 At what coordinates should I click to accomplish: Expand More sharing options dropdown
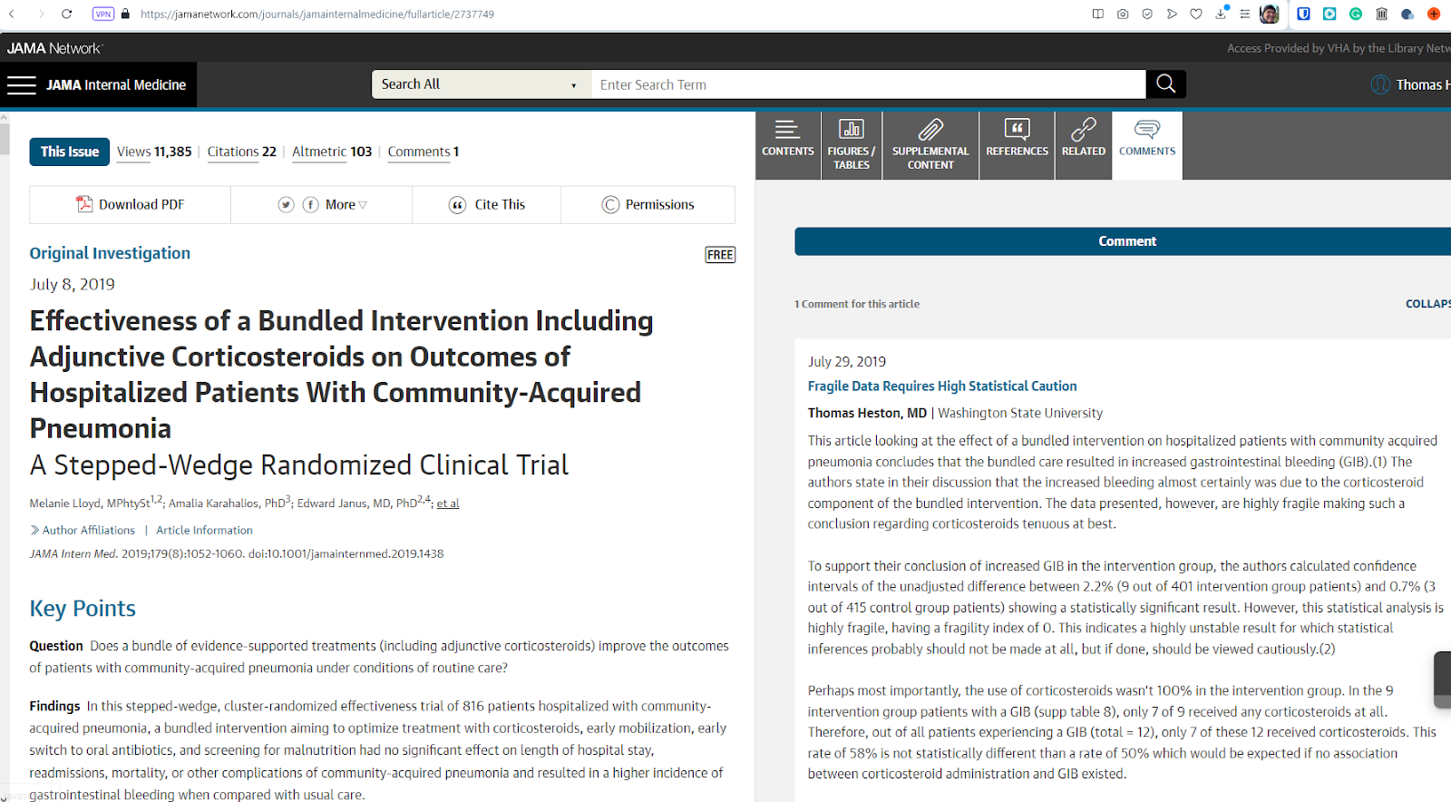[346, 205]
